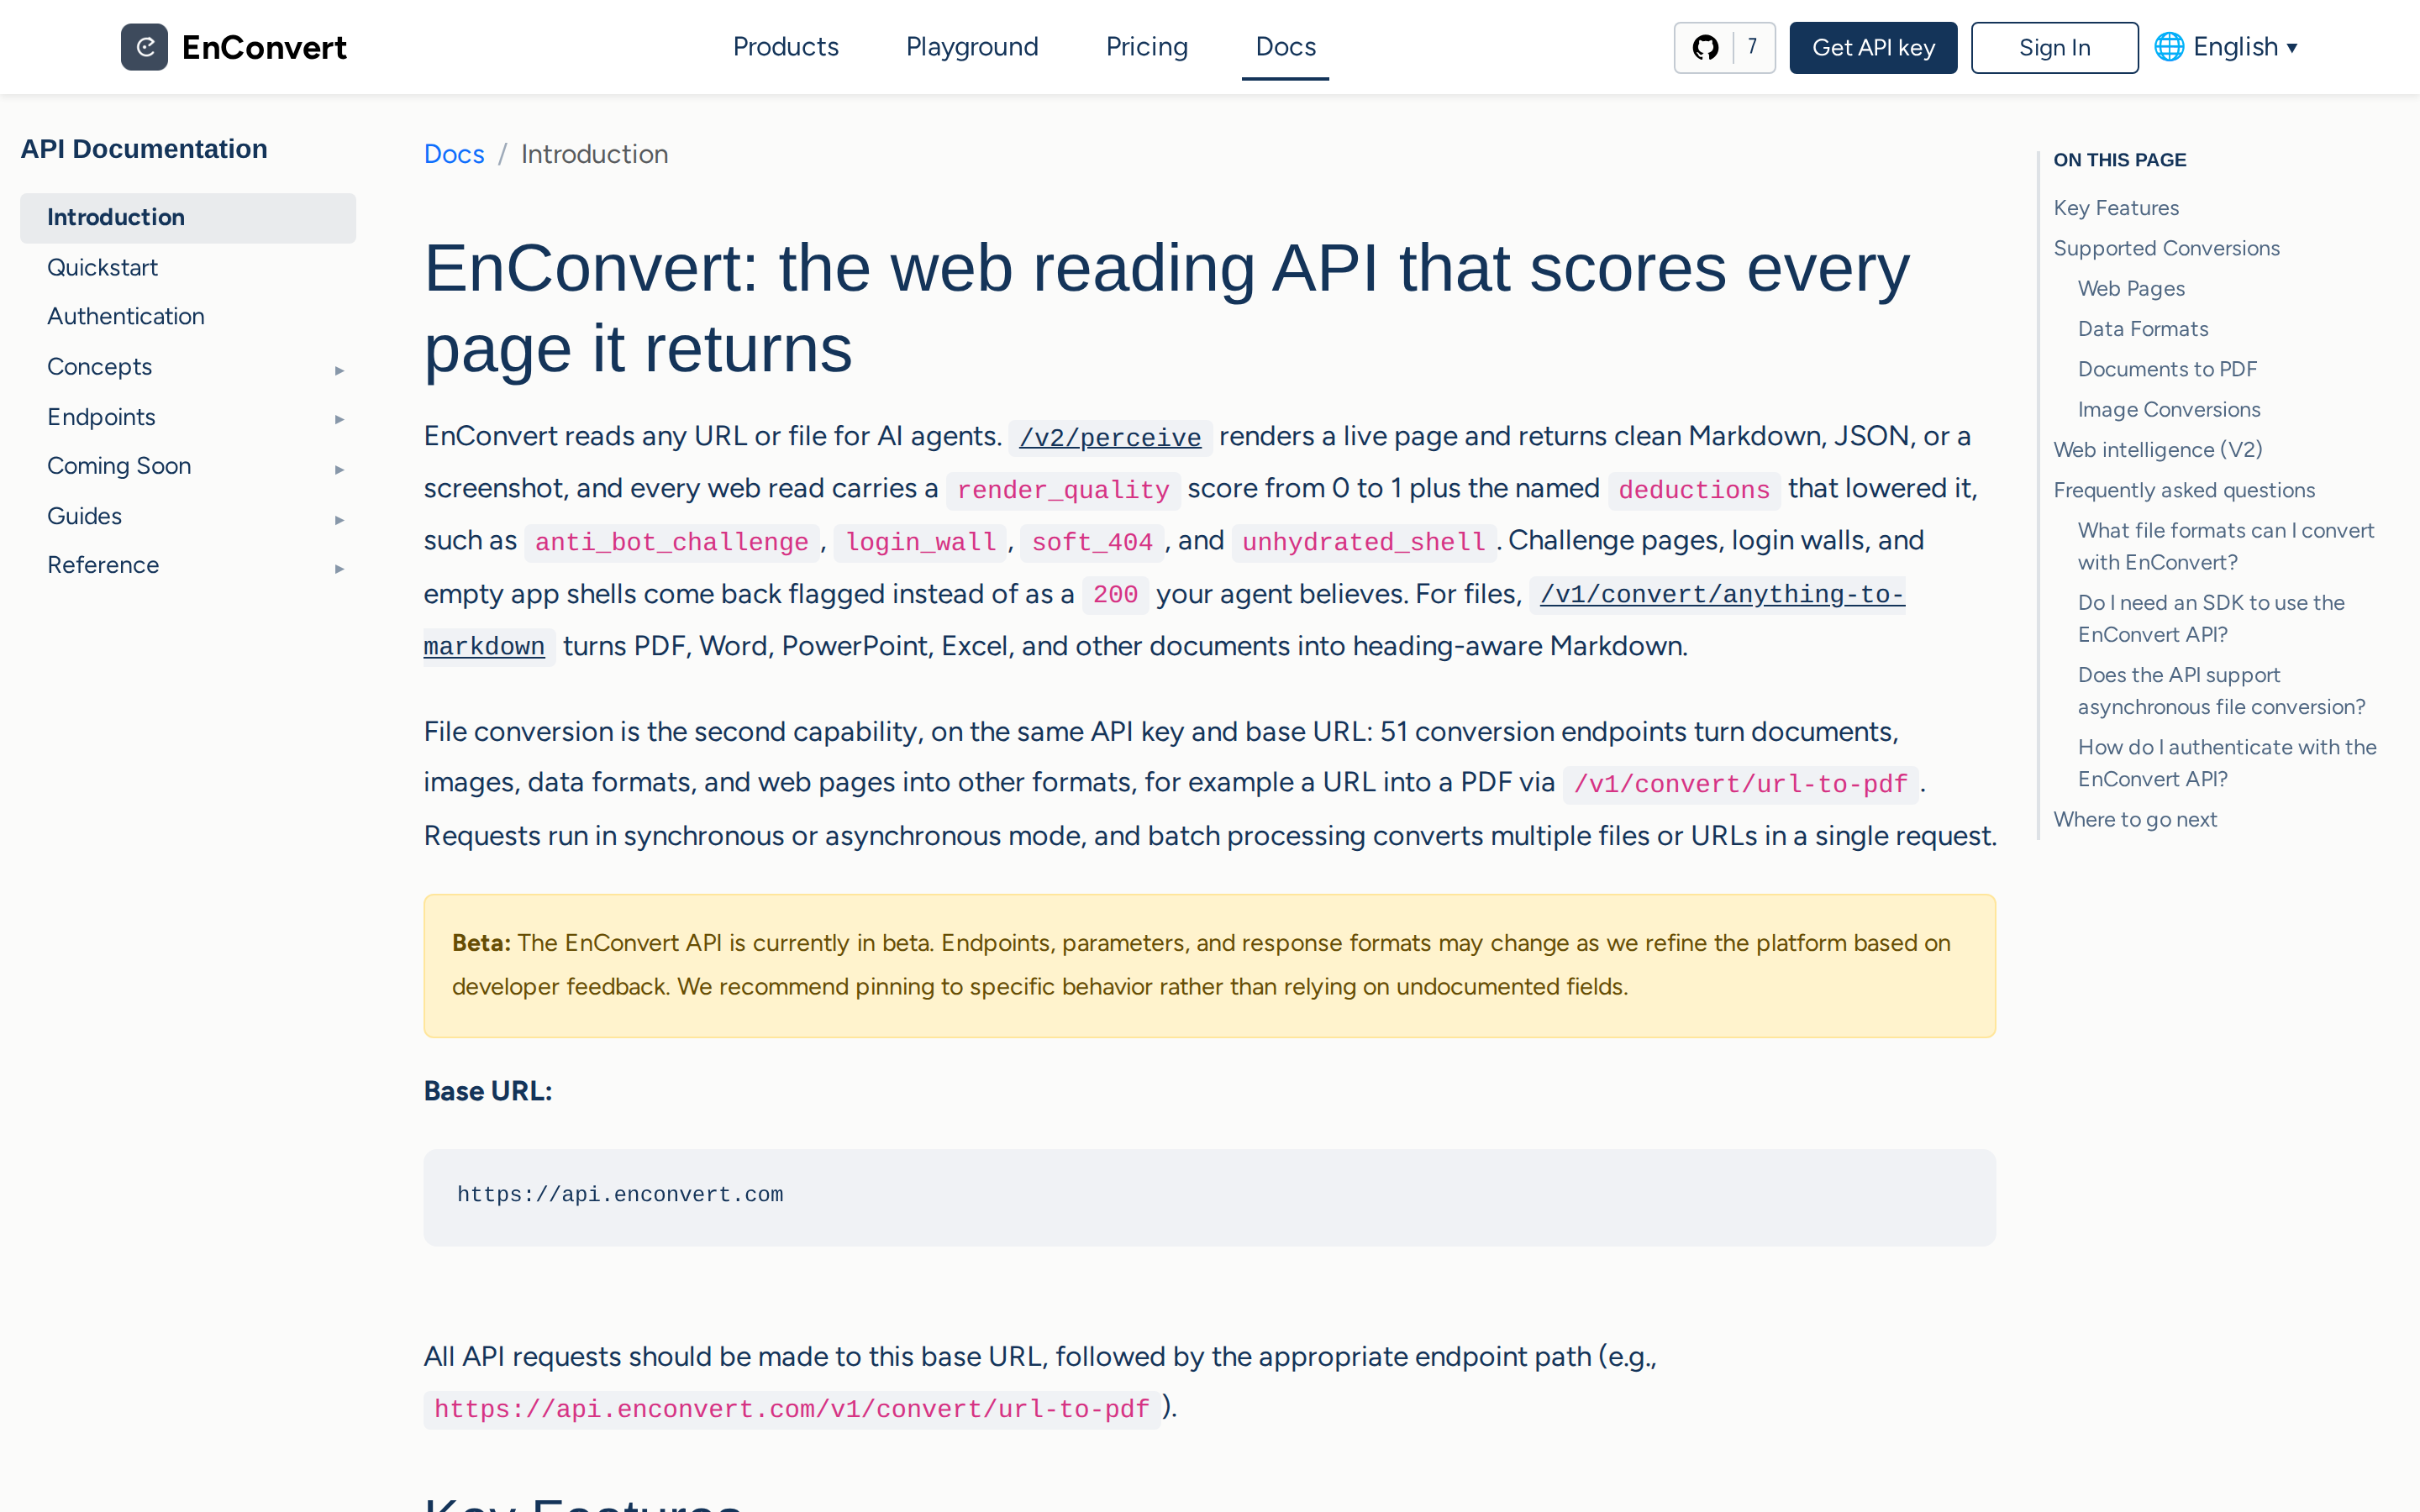Jump to Image Conversions subsection
The image size is (2420, 1512).
tap(2168, 409)
